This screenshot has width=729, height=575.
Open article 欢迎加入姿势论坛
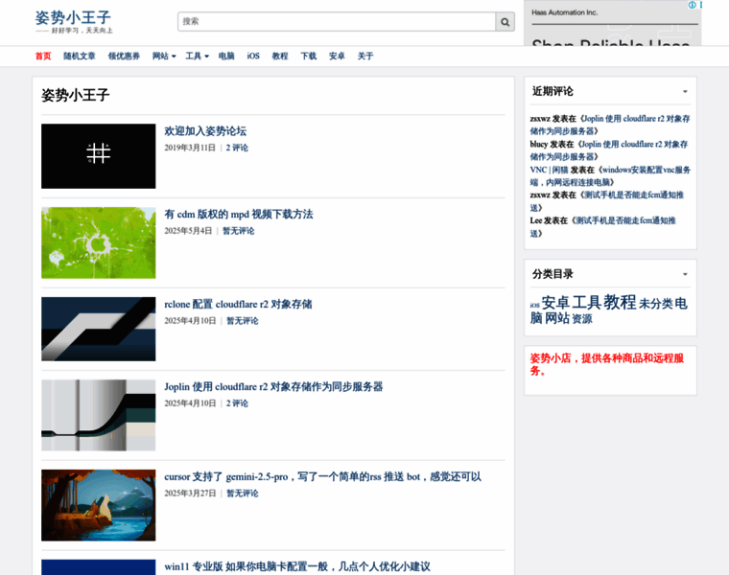coord(205,131)
